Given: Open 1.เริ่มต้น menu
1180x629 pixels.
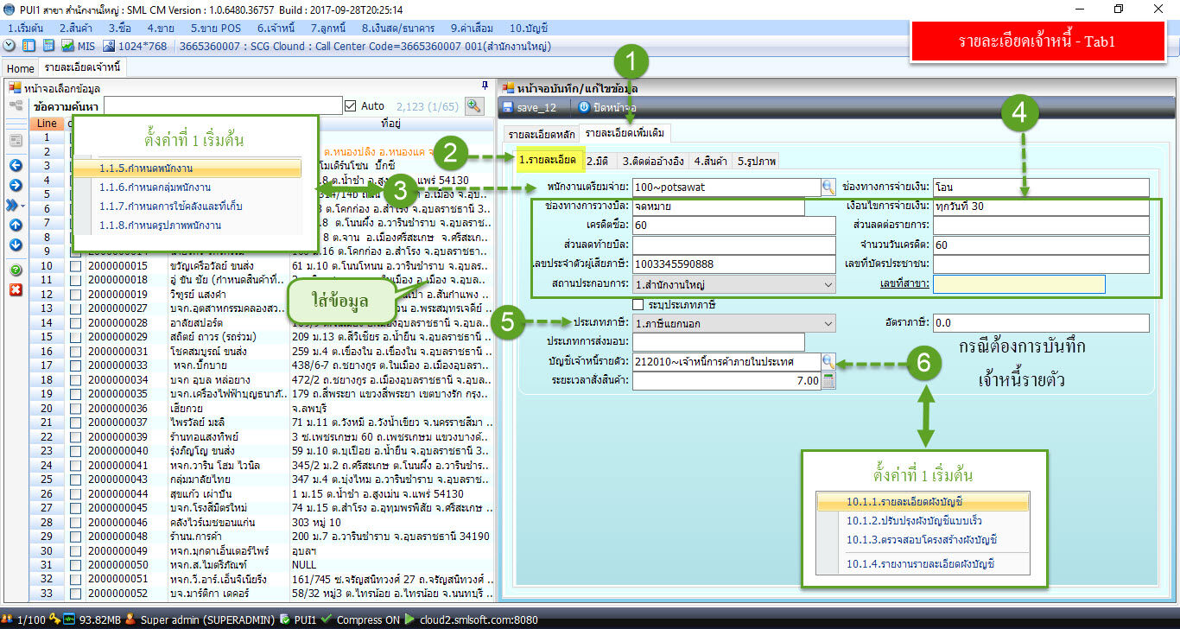Looking at the screenshot, I should [x=25, y=28].
